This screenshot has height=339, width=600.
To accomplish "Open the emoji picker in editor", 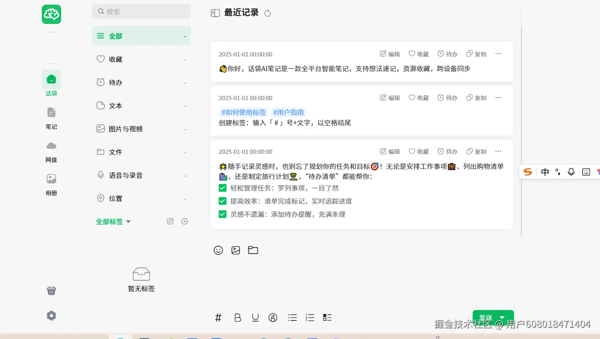I will 218,250.
